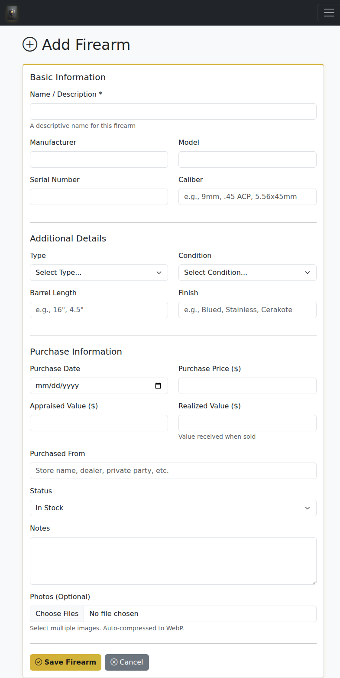Click the Barrel Length field
The width and height of the screenshot is (340, 678).
coord(99,310)
